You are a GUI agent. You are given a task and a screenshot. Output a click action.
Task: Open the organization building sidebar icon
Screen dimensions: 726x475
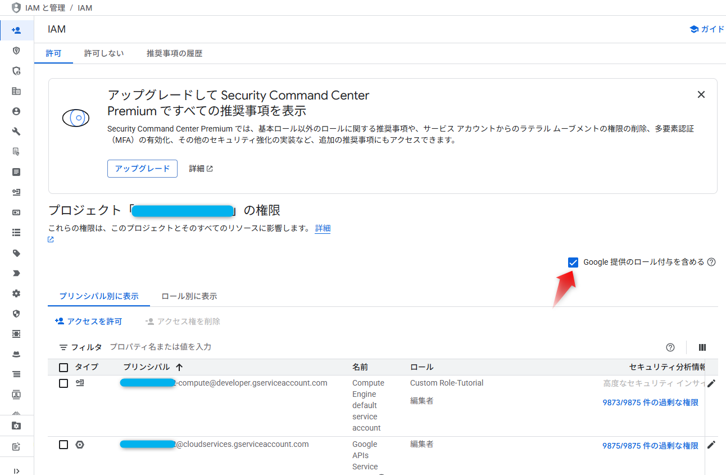[16, 91]
